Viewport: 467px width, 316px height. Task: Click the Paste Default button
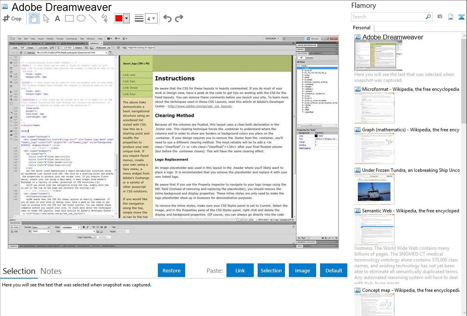point(334,270)
